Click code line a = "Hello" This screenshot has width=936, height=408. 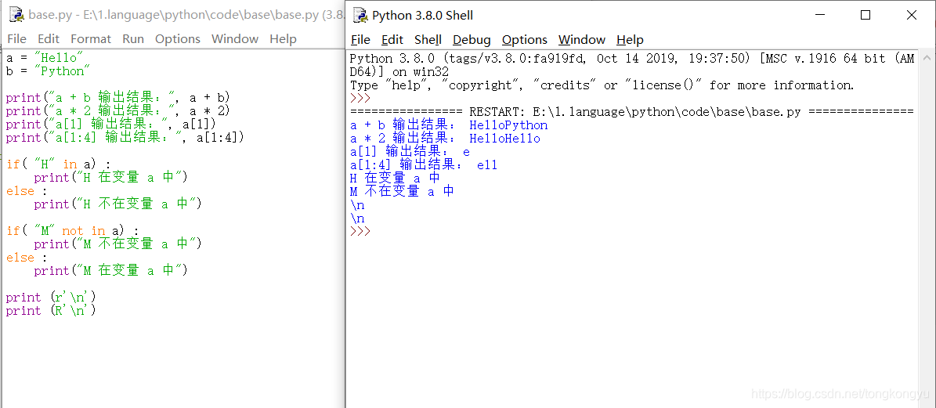45,58
